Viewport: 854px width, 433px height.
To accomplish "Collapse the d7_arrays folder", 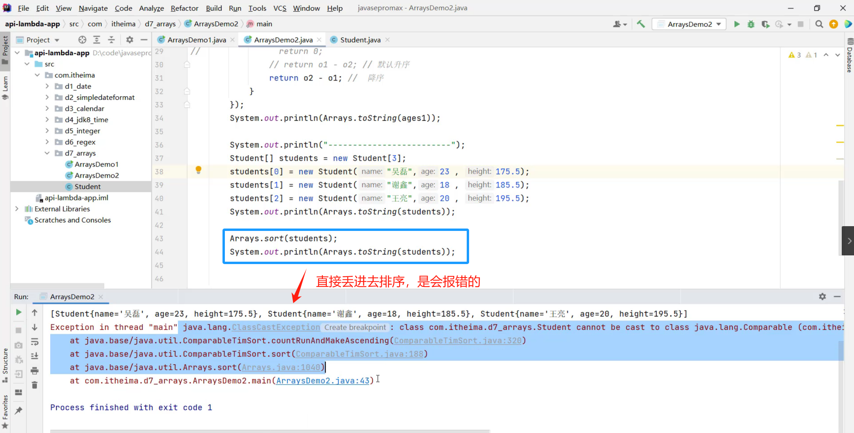I will point(47,153).
